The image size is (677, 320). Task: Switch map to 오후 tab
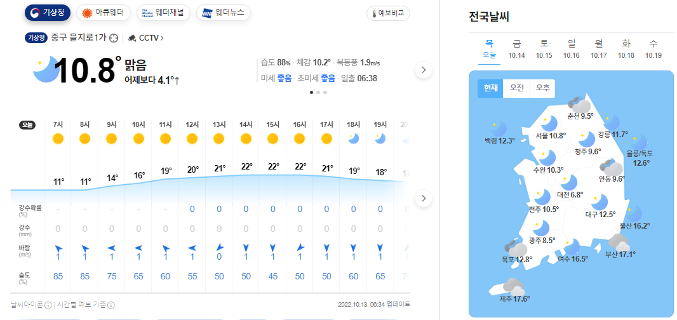click(x=543, y=88)
